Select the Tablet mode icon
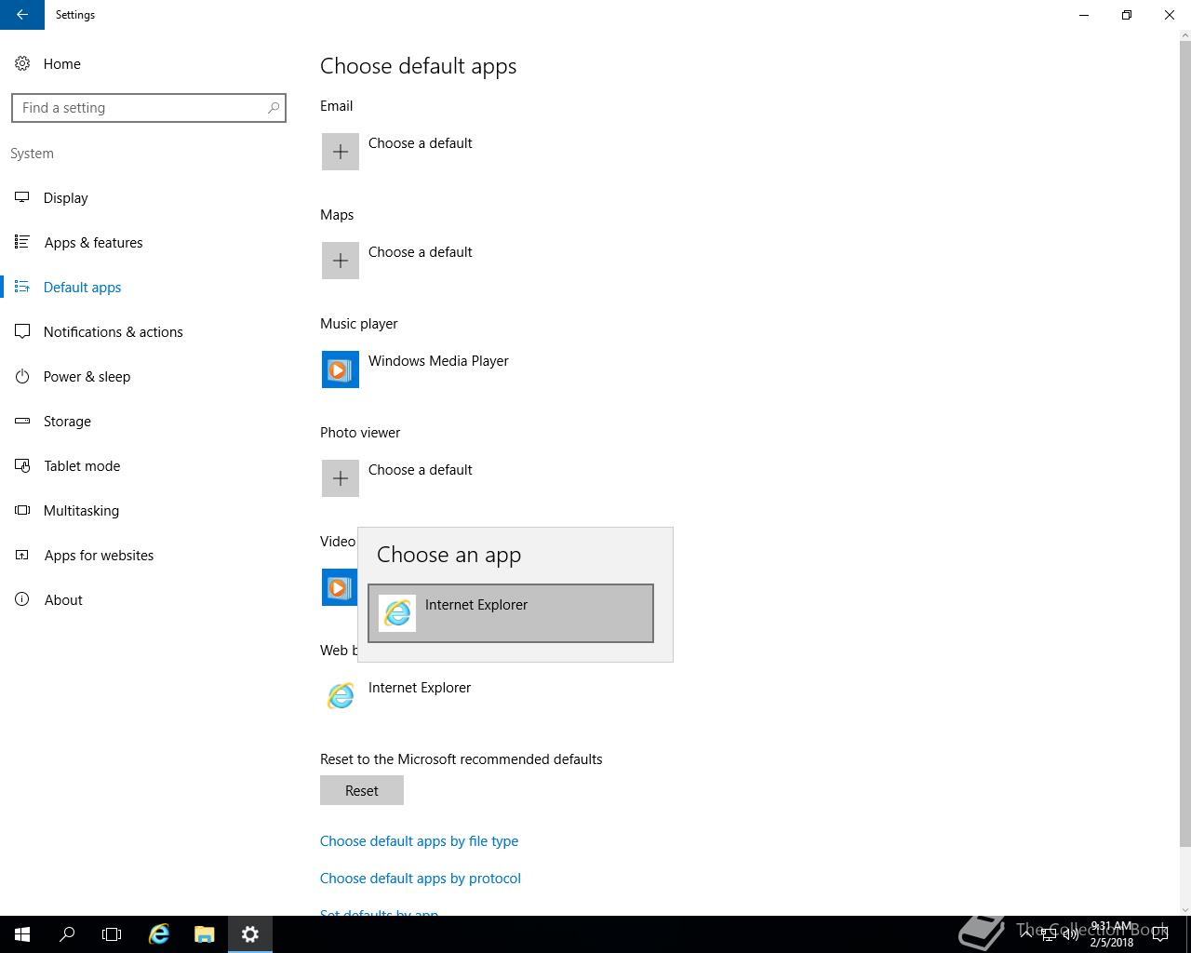Screen dimensions: 1191x953 [x=22, y=465]
